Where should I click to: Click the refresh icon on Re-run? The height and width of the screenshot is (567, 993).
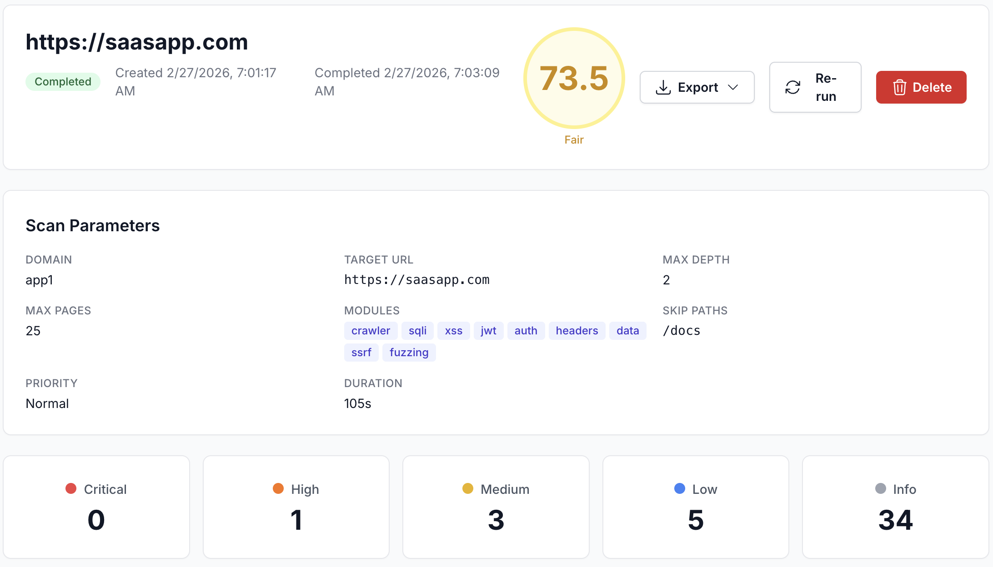[792, 87]
